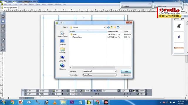Select the Text Content tool
The width and height of the screenshot is (188, 105).
3,21
